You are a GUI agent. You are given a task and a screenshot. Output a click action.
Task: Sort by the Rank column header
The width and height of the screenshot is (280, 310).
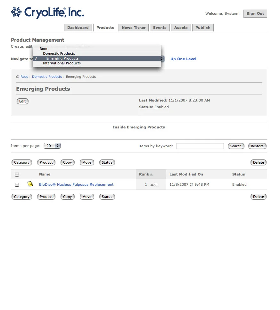[x=146, y=174]
